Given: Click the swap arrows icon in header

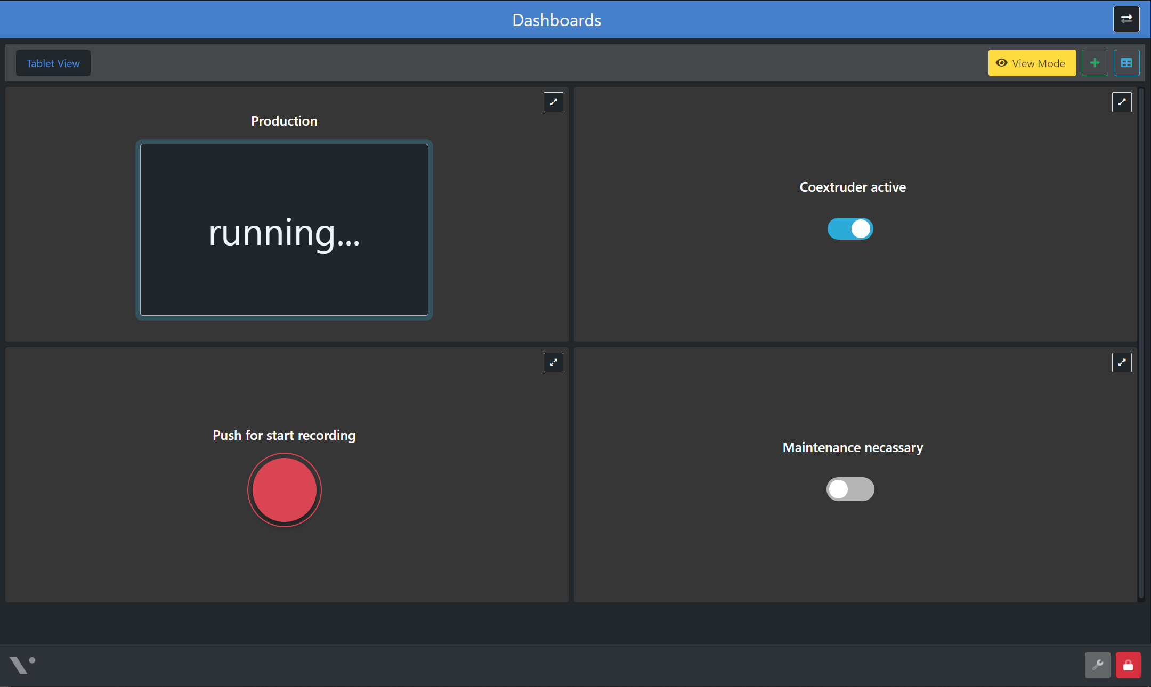Looking at the screenshot, I should 1126,19.
